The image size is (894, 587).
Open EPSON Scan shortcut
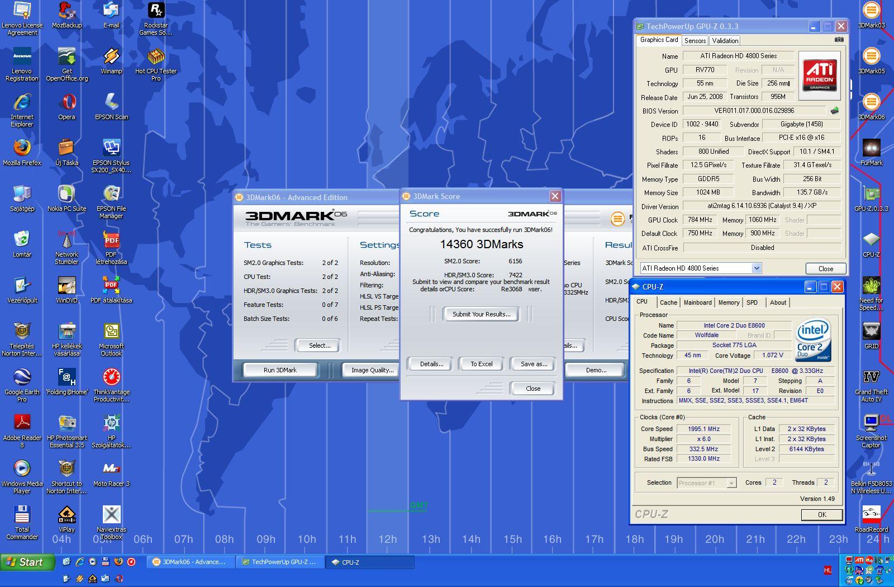click(x=111, y=107)
